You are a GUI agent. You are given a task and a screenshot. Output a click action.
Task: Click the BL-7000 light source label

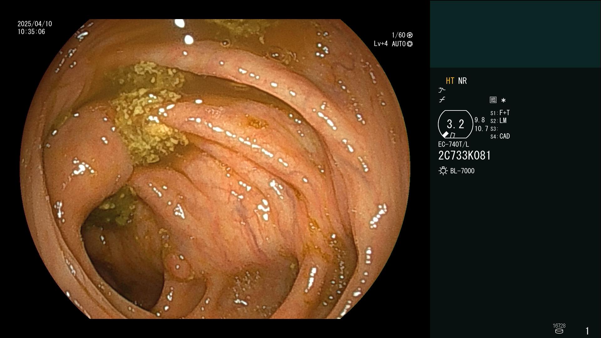coord(462,171)
